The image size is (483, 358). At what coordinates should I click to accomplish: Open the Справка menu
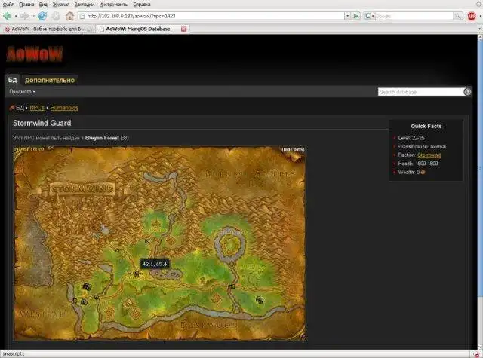pos(142,5)
